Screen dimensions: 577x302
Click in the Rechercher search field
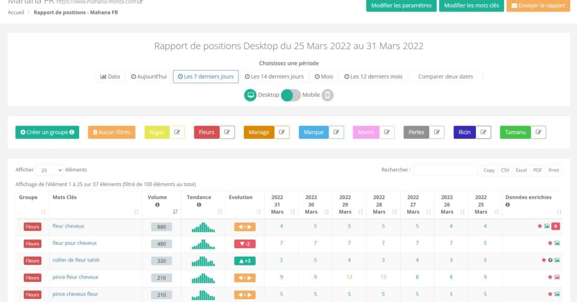pos(446,170)
